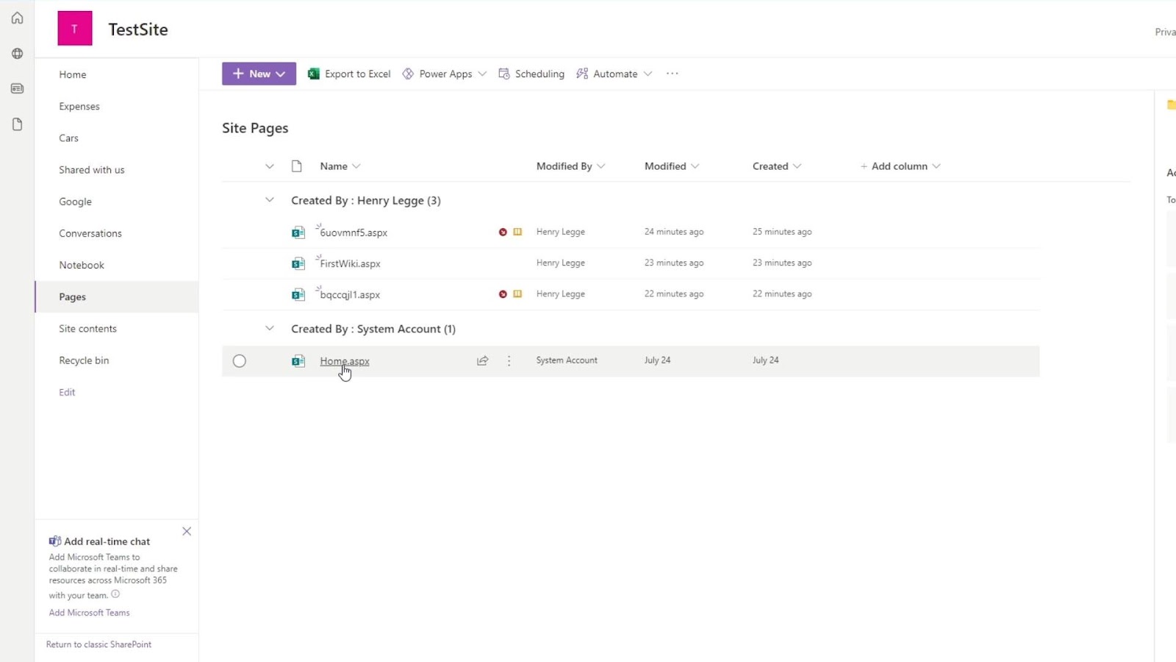Open Expenses in site navigation
The height and width of the screenshot is (662, 1176).
click(x=79, y=106)
